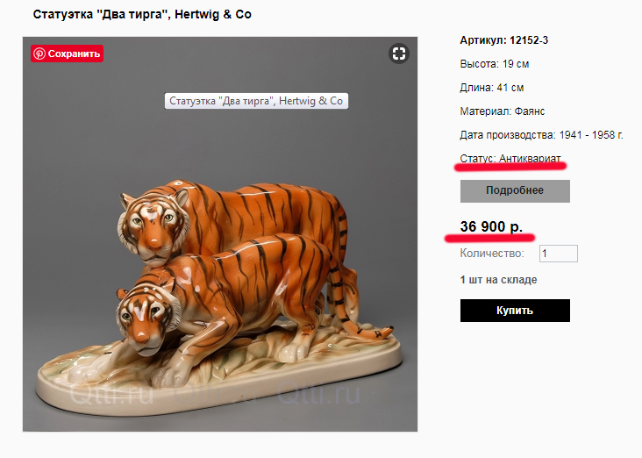The width and height of the screenshot is (642, 458).
Task: Click the 'Материал: Фаянс' text
Action: pyautogui.click(x=503, y=111)
